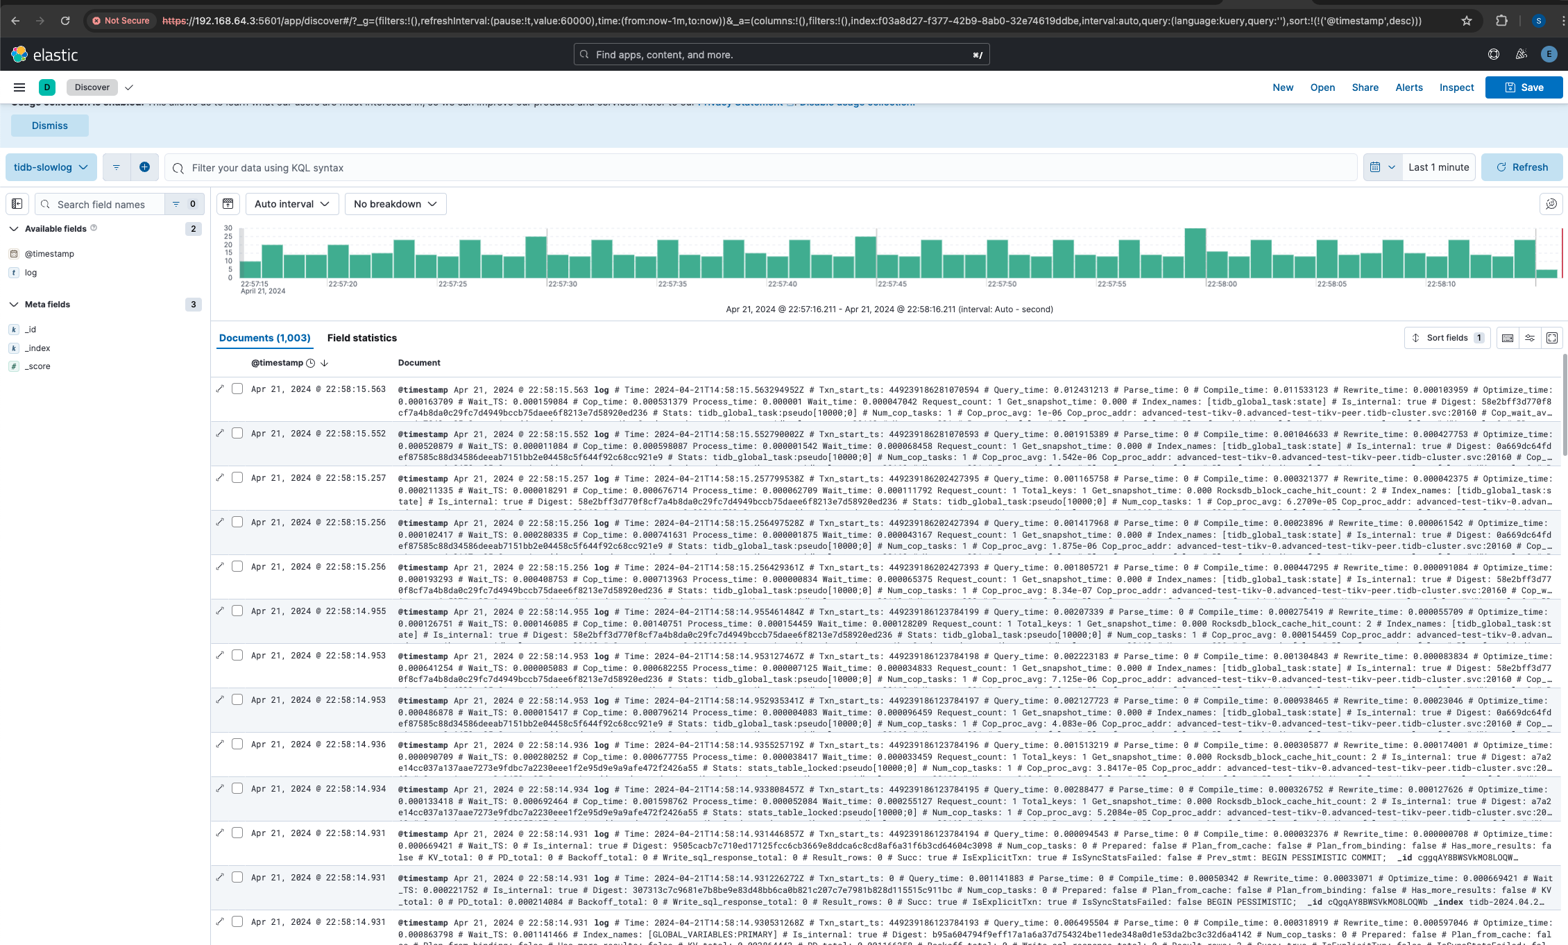This screenshot has height=945, width=1568.
Task: Dismiss the usage collection notice
Action: click(x=50, y=126)
